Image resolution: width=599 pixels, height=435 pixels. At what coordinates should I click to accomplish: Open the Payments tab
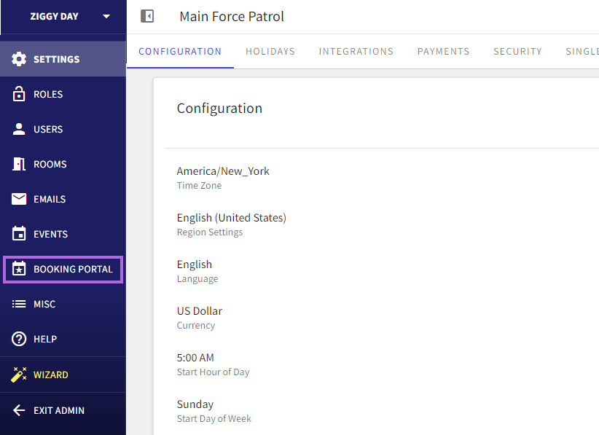pos(443,51)
